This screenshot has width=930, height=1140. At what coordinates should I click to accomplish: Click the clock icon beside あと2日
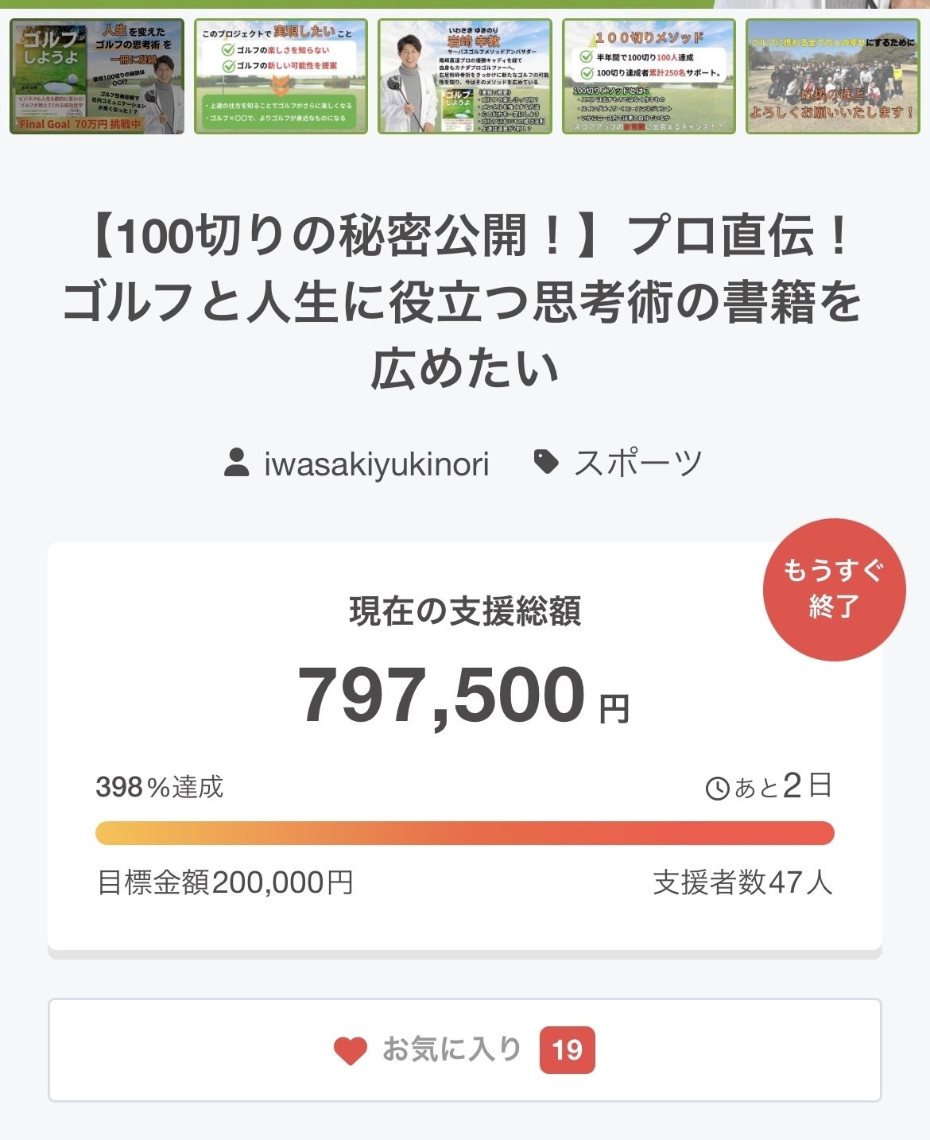tap(717, 788)
